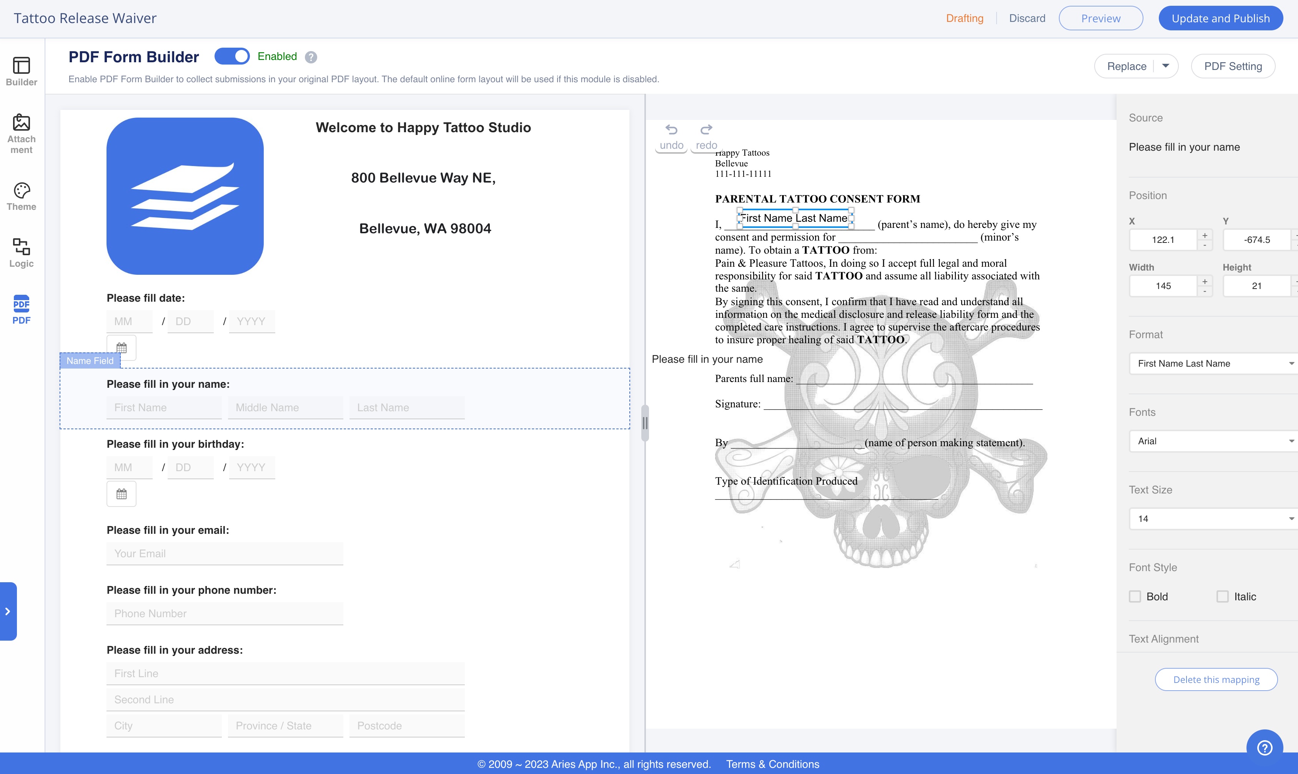Viewport: 1298px width, 774px height.
Task: Click the Y position input field
Action: coord(1257,240)
